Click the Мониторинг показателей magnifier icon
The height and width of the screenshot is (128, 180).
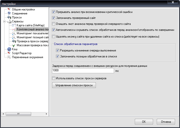pyautogui.click(x=14, y=33)
